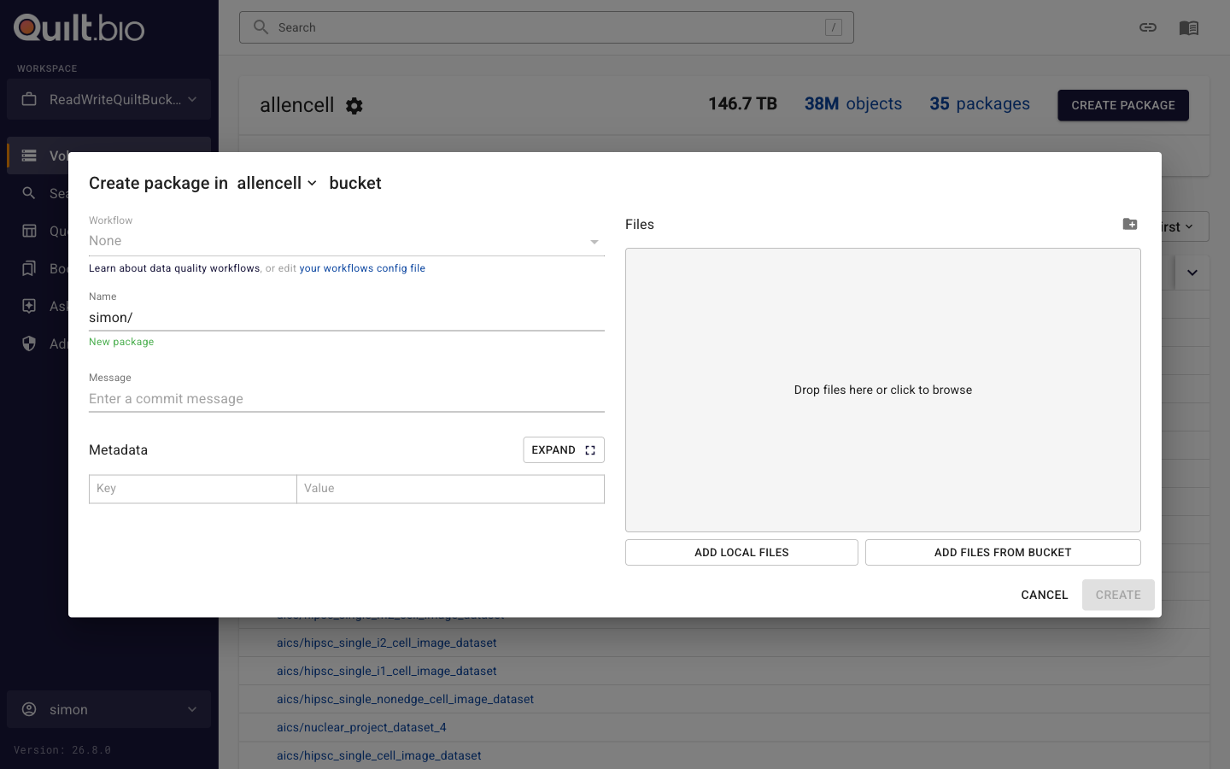Open the sidebar search icon
This screenshot has height=769, width=1230.
[x=29, y=193]
